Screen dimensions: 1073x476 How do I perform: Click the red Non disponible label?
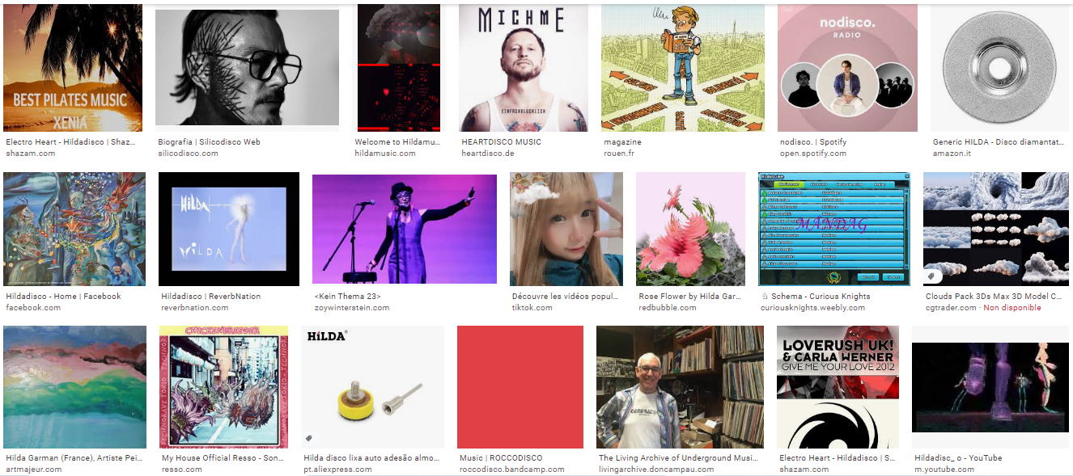coord(1012,308)
